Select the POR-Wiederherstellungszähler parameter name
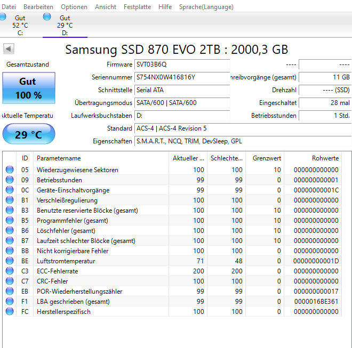Screen dimensions: 352x348 [79, 291]
